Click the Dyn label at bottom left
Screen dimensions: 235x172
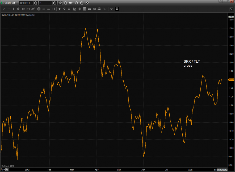[x=3, y=169]
